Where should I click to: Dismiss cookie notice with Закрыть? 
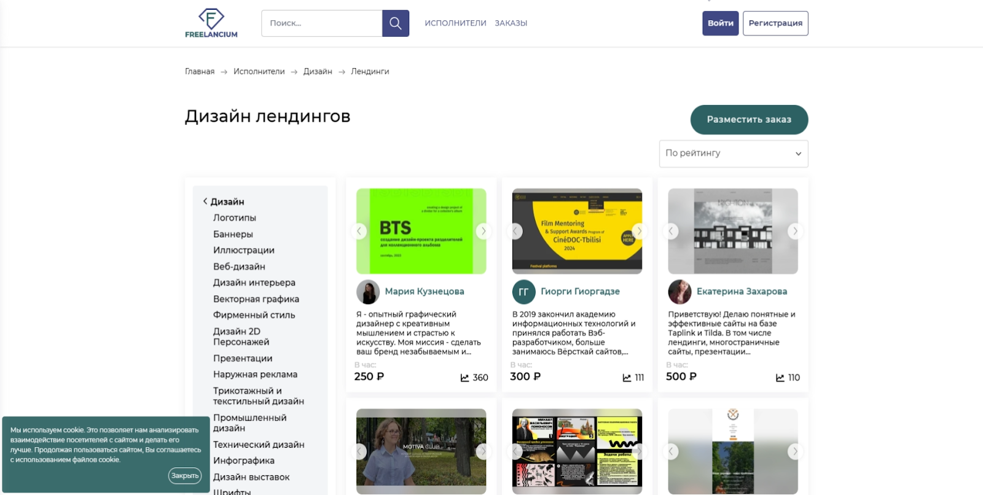tap(185, 476)
